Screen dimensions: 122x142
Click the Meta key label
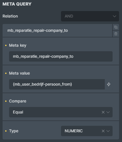point(18,45)
